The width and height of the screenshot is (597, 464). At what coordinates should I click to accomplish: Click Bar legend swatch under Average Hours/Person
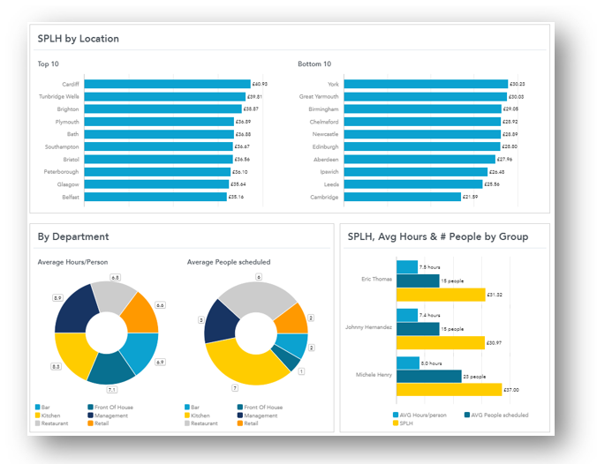38,408
